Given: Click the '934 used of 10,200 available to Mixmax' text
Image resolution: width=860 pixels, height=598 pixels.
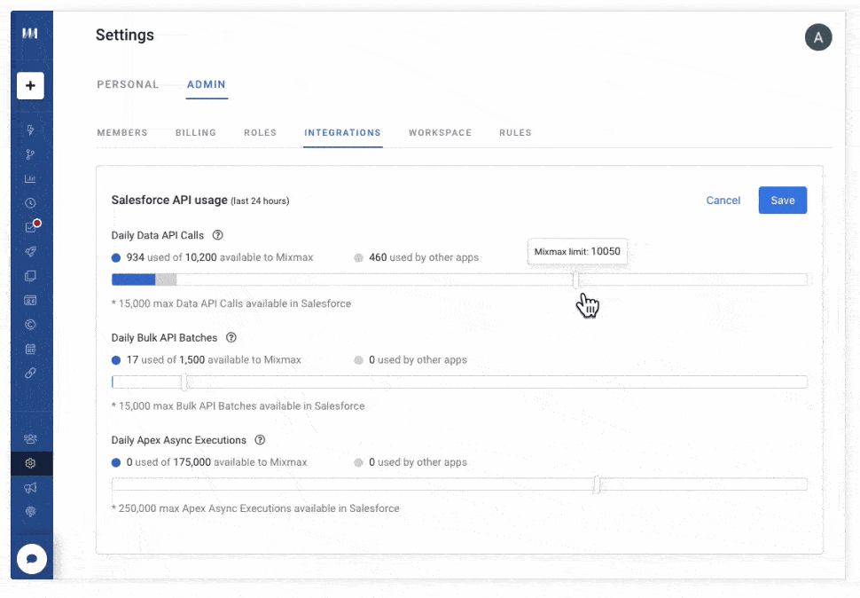Looking at the screenshot, I should point(220,257).
